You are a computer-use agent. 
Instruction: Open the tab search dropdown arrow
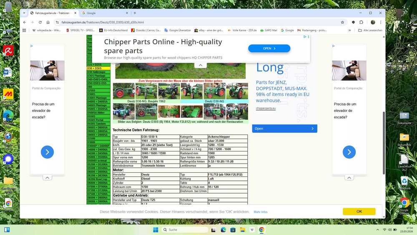[x=24, y=13]
